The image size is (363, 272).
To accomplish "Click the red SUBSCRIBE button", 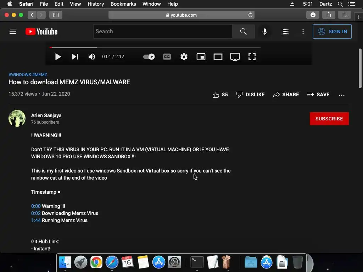I will [329, 119].
